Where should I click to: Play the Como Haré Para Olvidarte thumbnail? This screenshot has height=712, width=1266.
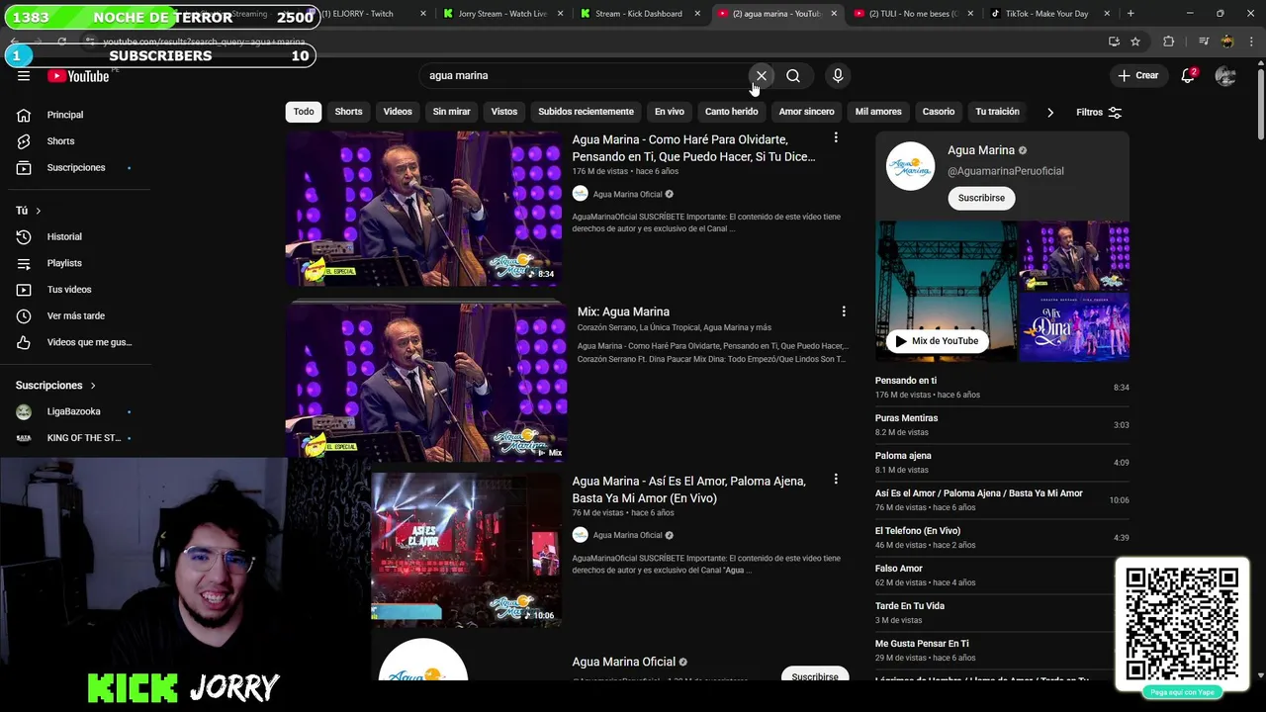(423, 209)
